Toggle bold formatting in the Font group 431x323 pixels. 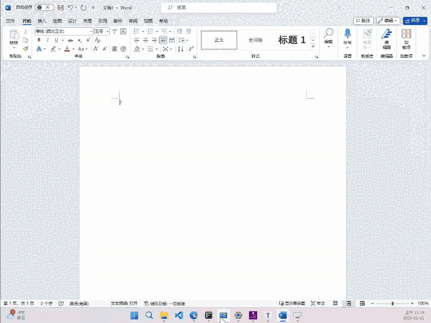39,40
